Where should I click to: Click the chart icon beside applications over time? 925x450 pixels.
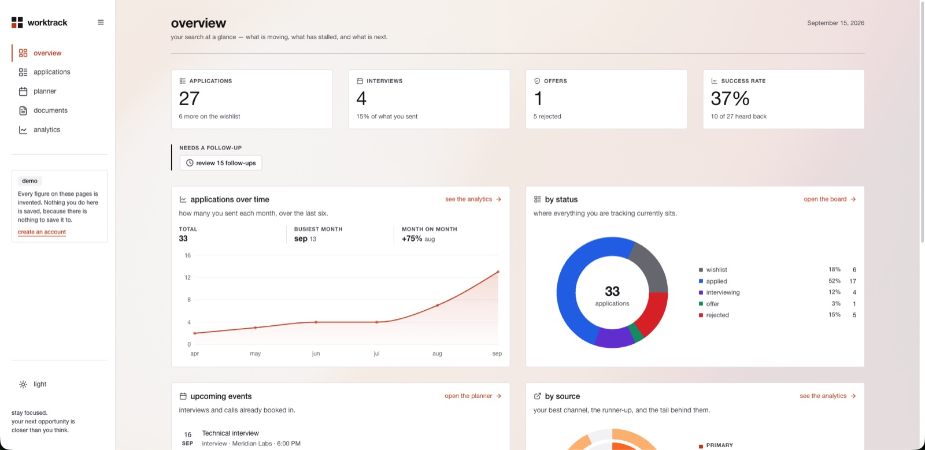[x=183, y=199]
